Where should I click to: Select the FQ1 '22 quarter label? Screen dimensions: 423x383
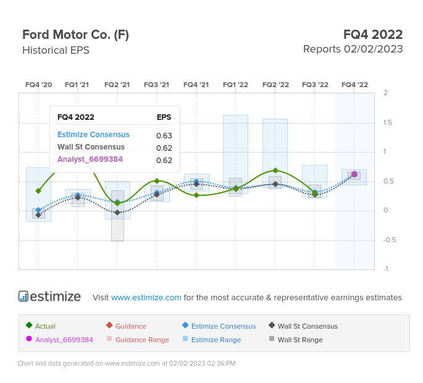[x=235, y=85]
